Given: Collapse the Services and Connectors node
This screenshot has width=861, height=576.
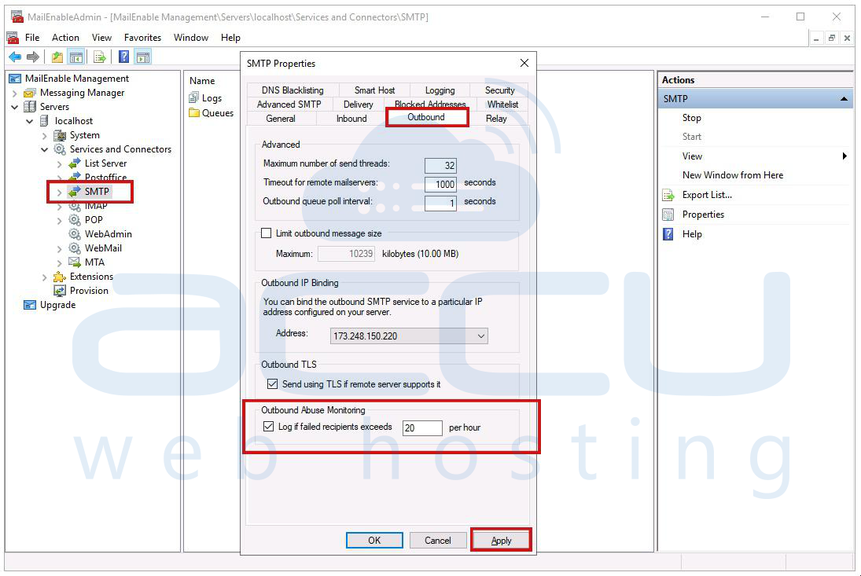Looking at the screenshot, I should [45, 150].
